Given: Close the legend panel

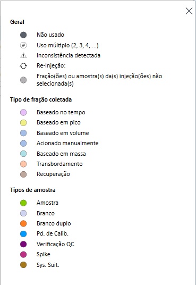Looking at the screenshot, I should coord(189,11).
